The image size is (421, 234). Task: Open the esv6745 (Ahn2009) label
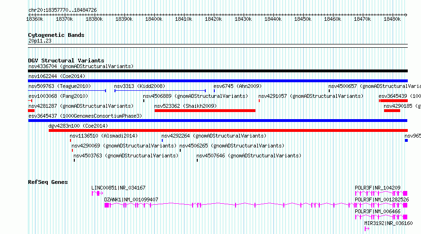pos(237,86)
